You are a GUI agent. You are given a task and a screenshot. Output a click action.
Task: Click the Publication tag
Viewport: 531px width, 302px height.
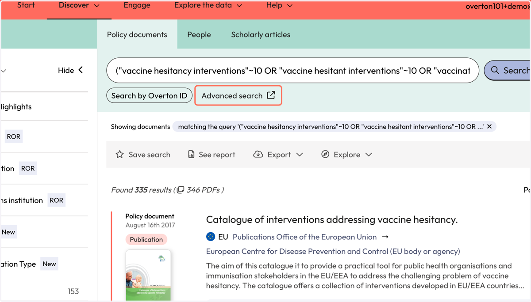pyautogui.click(x=146, y=239)
